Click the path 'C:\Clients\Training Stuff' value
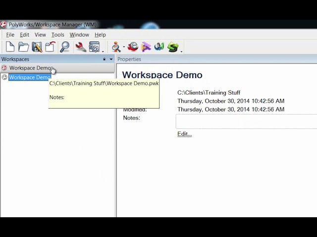 (x=209, y=93)
